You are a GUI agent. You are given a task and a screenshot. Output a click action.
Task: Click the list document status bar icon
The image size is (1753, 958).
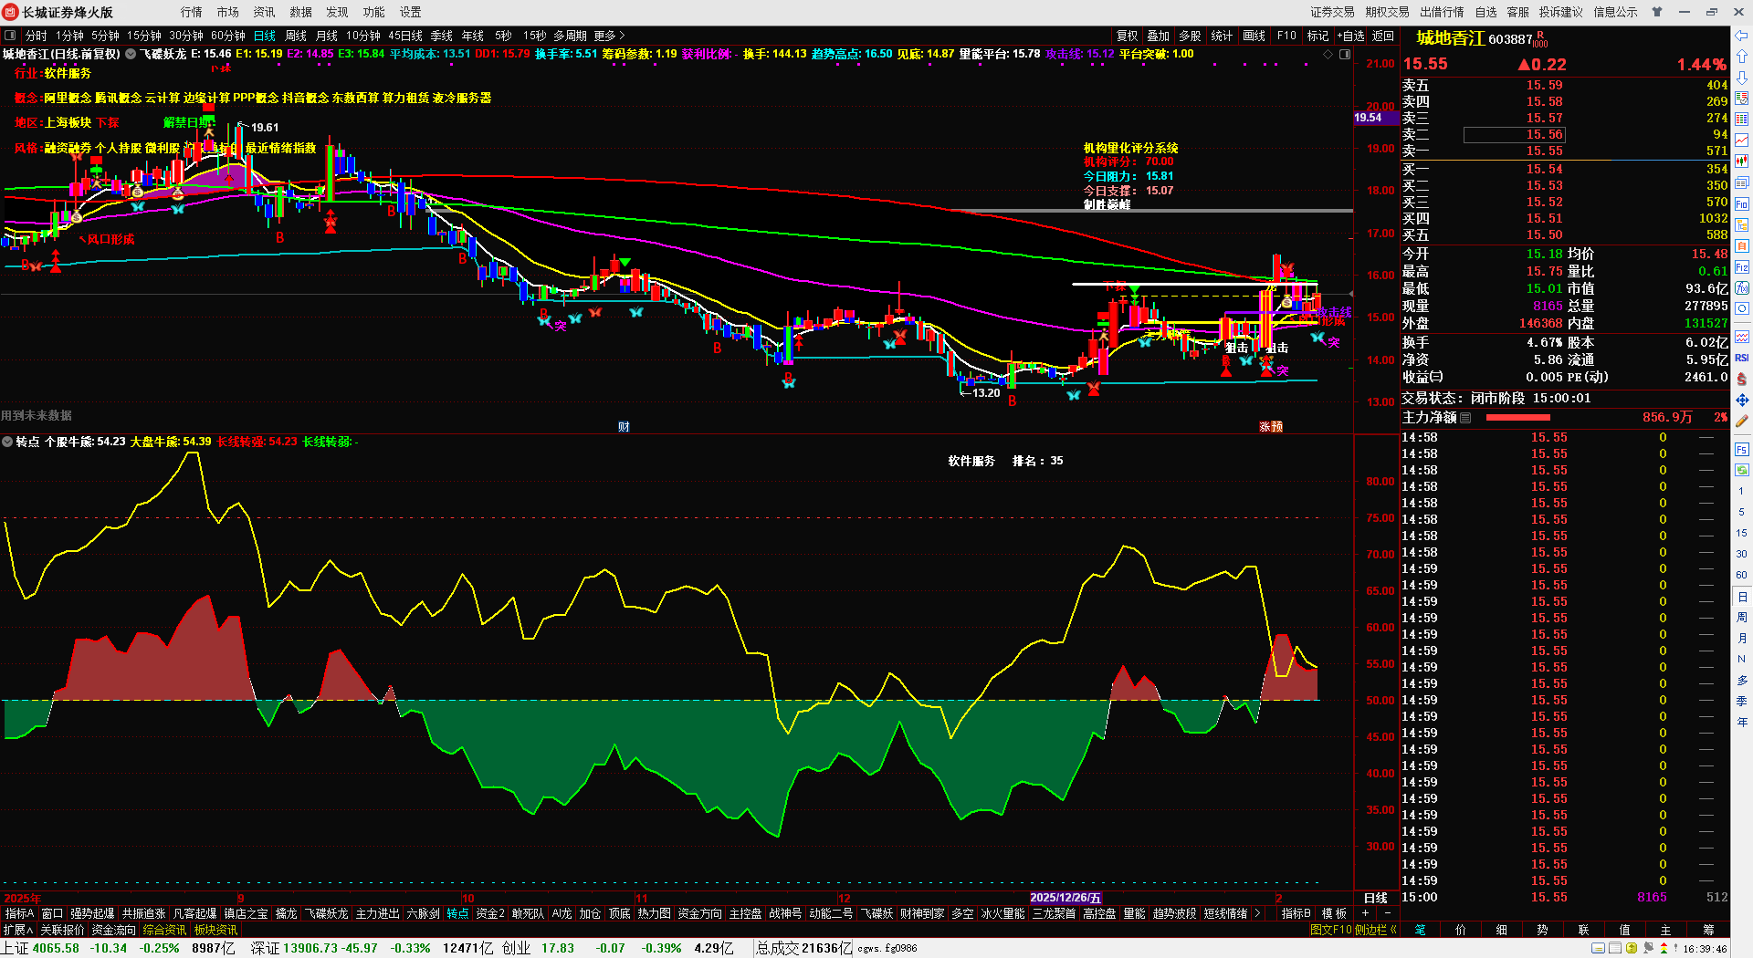pos(1614,949)
